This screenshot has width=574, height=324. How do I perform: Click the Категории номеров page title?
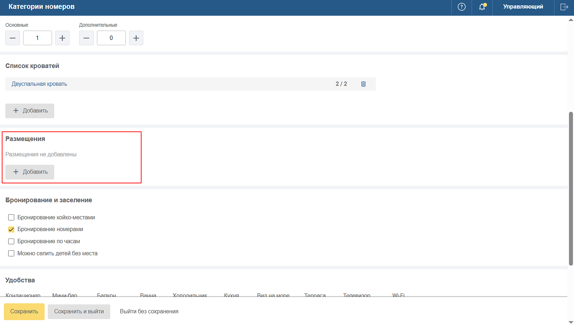pos(41,7)
